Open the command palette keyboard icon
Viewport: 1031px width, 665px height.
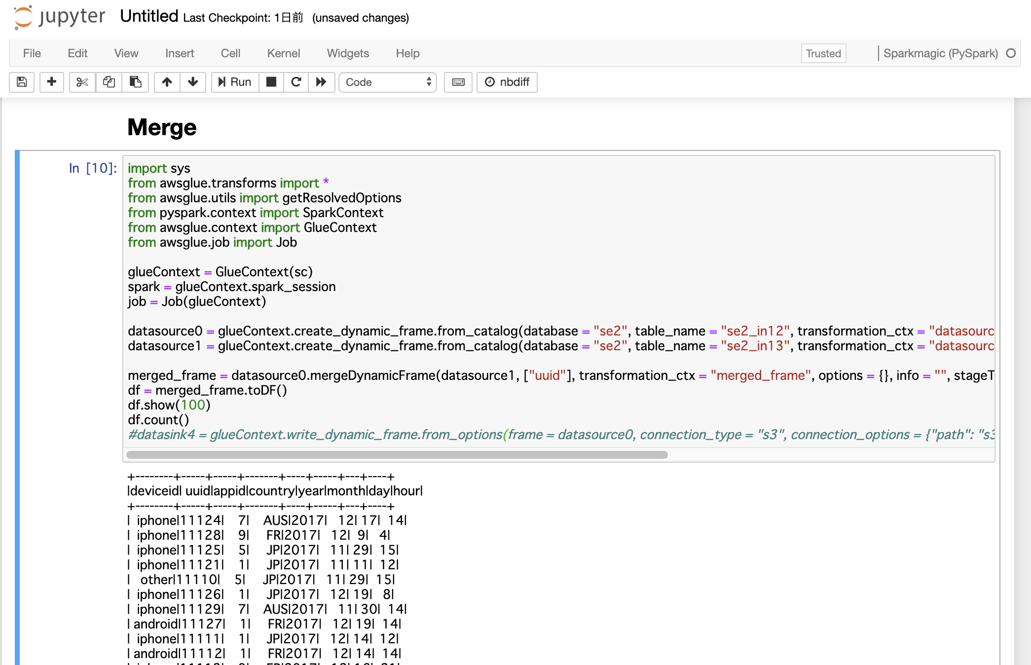tap(458, 82)
